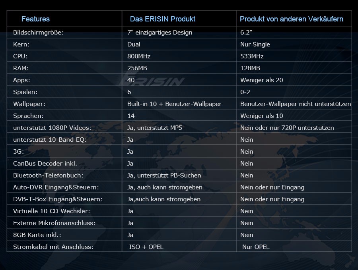Click Built-in 10 + Benutzer-Wallpaper cell
The height and width of the screenshot is (270, 358).
tap(174, 104)
